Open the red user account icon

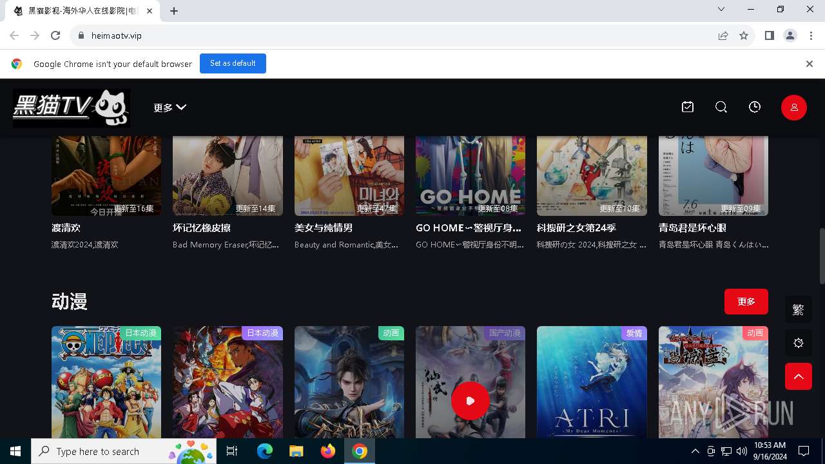coord(794,108)
